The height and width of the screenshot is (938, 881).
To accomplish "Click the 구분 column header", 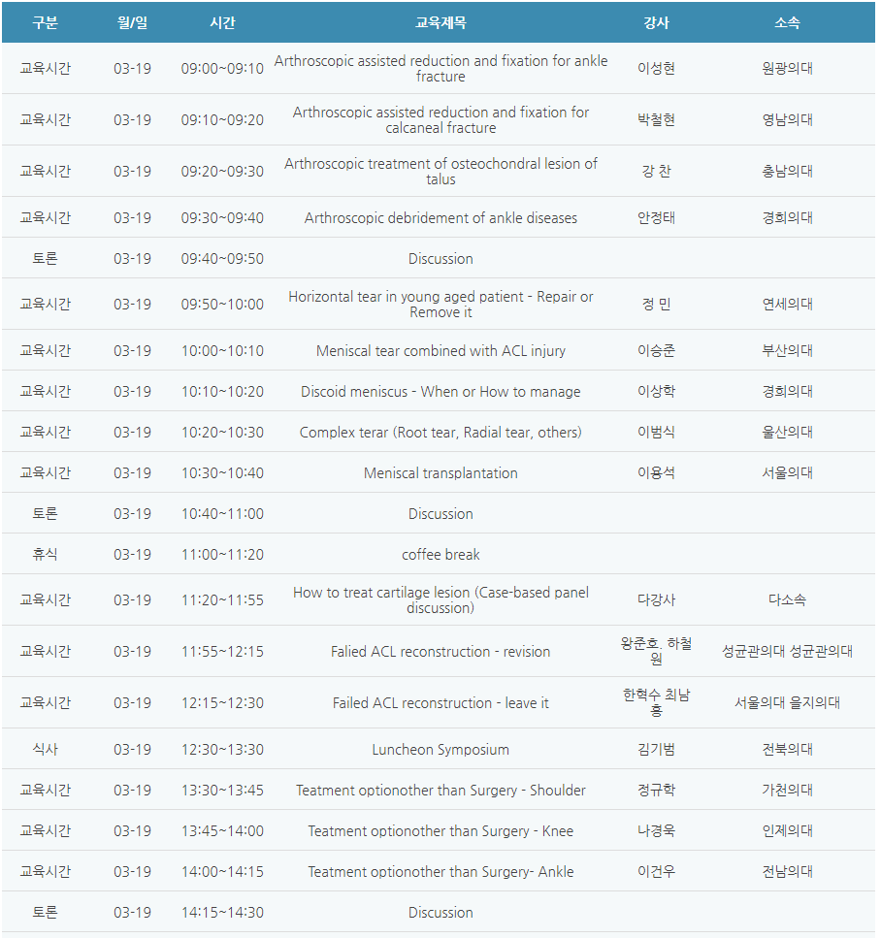I will click(45, 22).
